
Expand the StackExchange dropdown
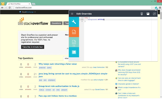click(x=35, y=12)
